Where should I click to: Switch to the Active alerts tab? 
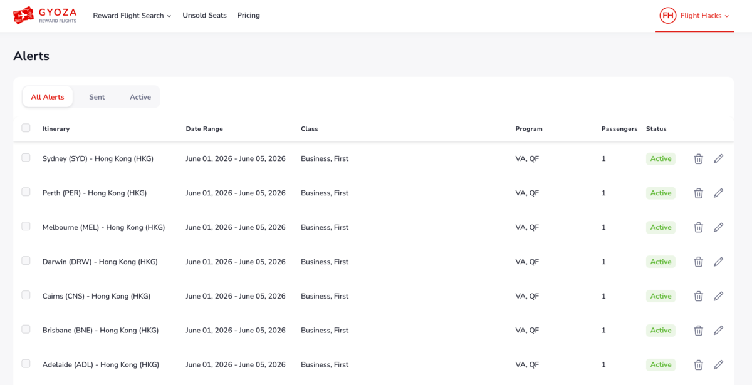pos(140,97)
